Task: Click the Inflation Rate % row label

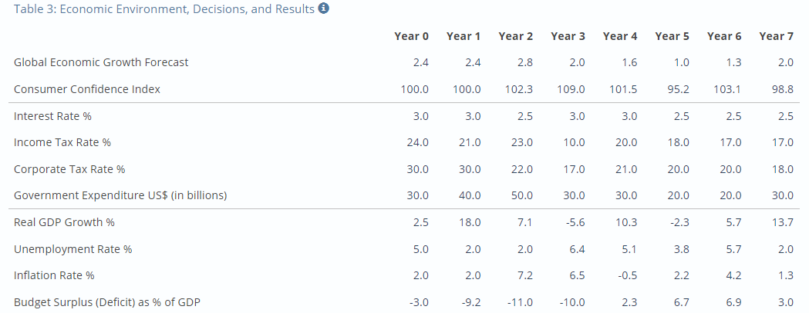Action: click(54, 275)
